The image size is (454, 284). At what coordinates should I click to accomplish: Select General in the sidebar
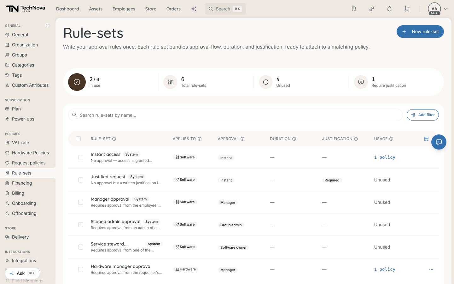tap(28, 35)
